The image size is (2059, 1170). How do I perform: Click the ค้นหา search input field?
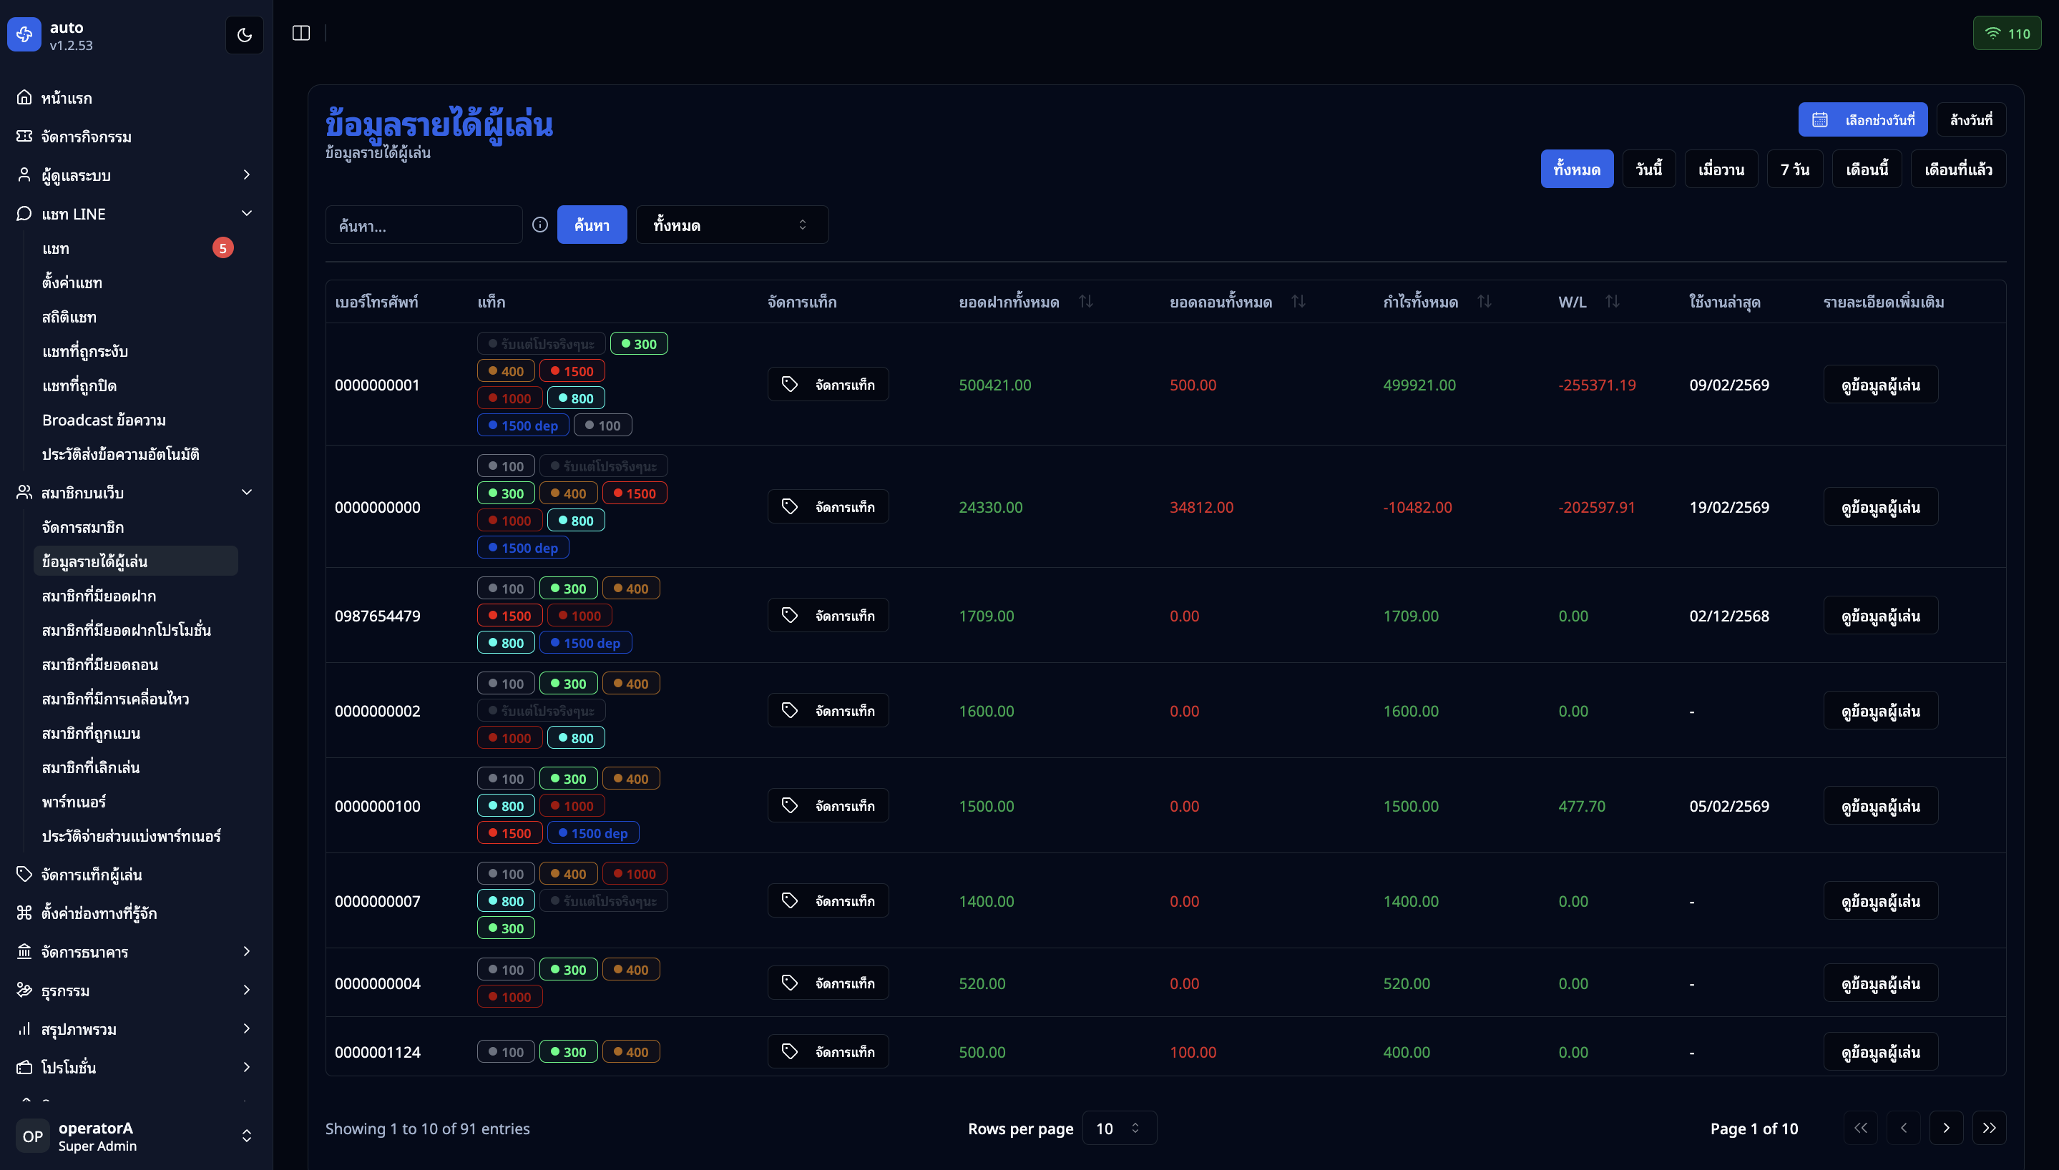(x=424, y=225)
